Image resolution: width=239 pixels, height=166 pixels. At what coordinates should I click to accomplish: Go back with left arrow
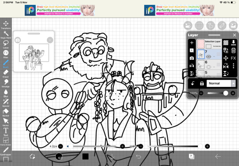218,156
